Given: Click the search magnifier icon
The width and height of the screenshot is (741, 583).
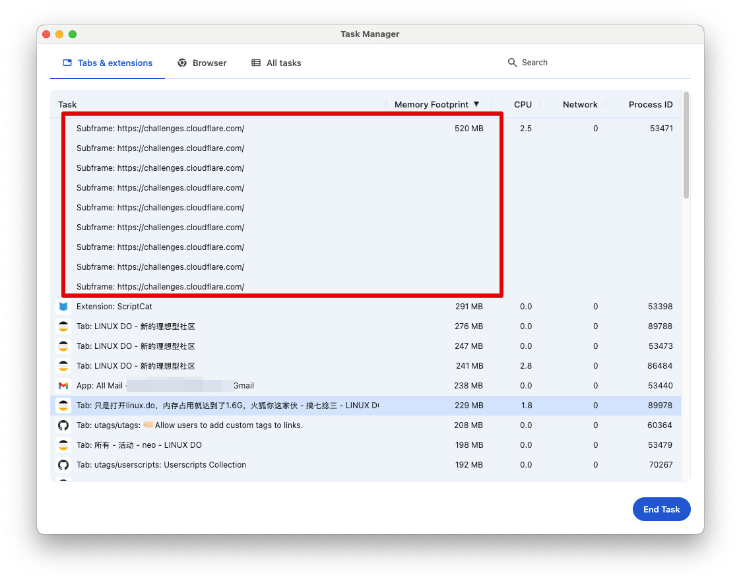Looking at the screenshot, I should click(512, 63).
